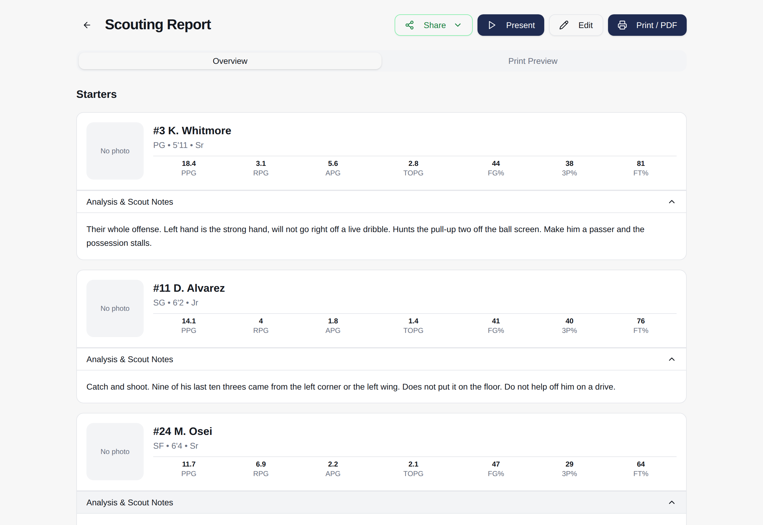
Task: Click M. Osei's No photo placeholder
Action: coord(115,452)
